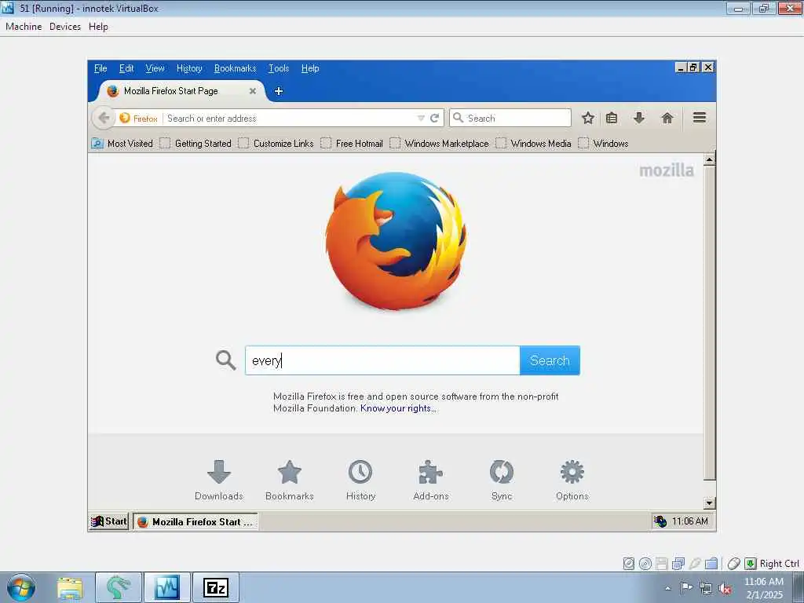Open the downloads arrow in toolbar

(x=639, y=119)
